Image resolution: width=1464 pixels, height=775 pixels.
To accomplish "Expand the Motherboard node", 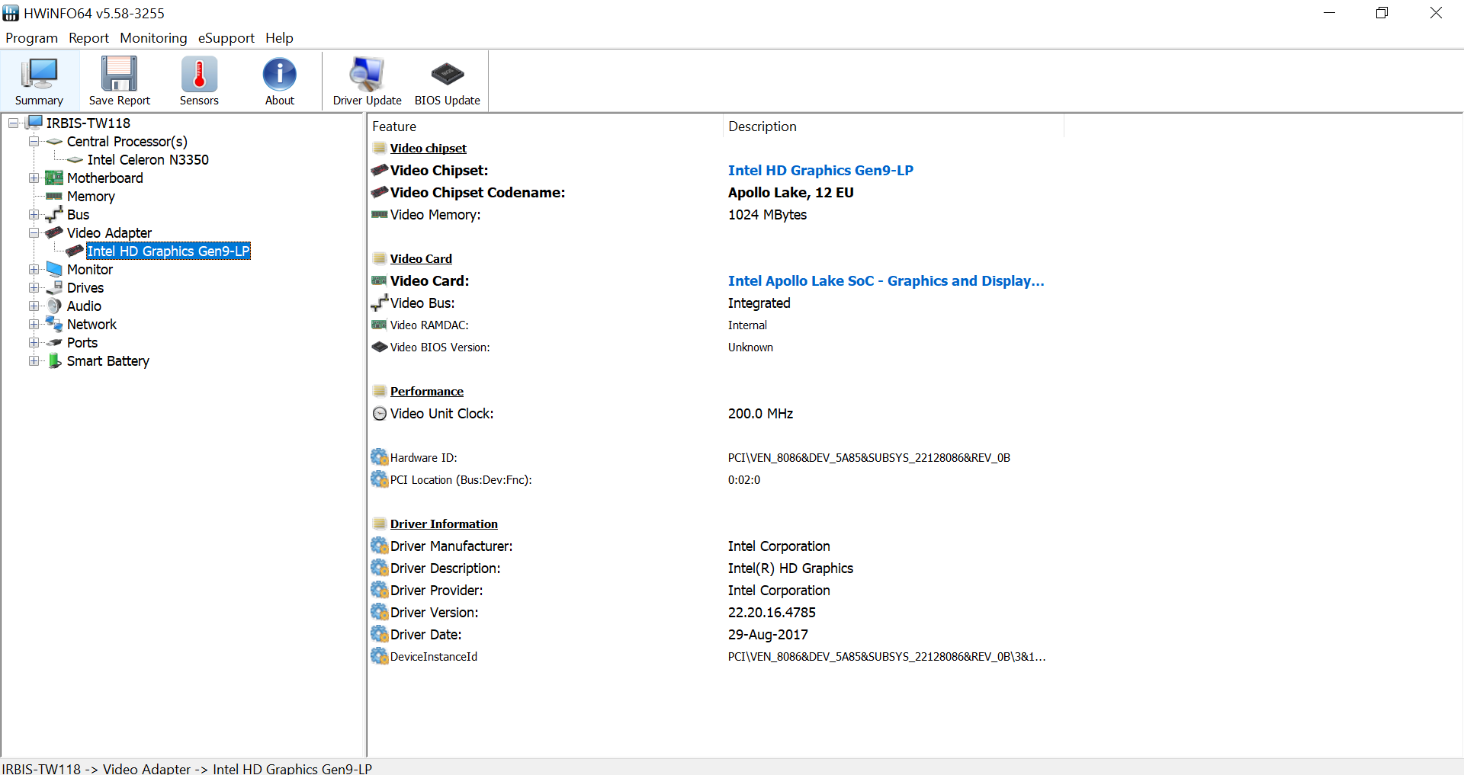I will coord(34,178).
